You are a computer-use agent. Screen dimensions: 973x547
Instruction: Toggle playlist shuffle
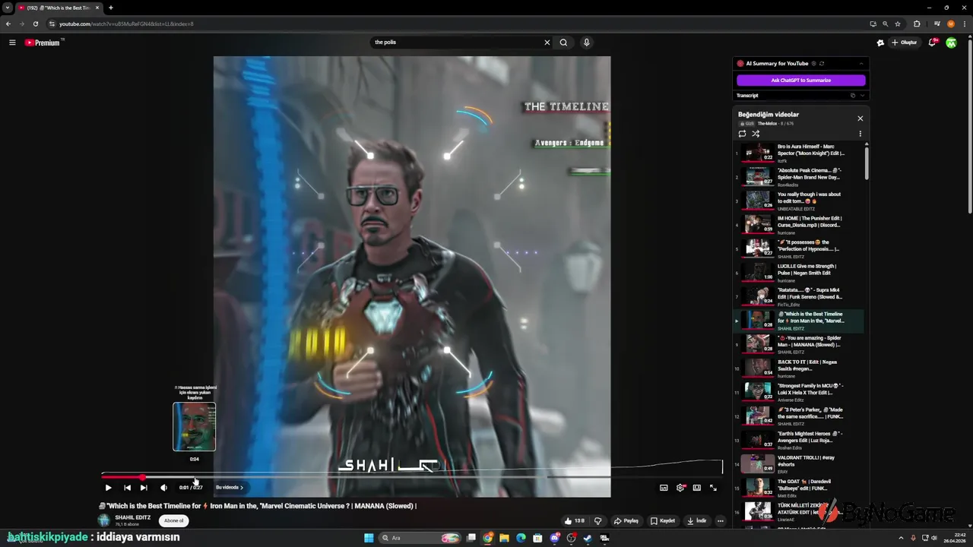coord(756,134)
